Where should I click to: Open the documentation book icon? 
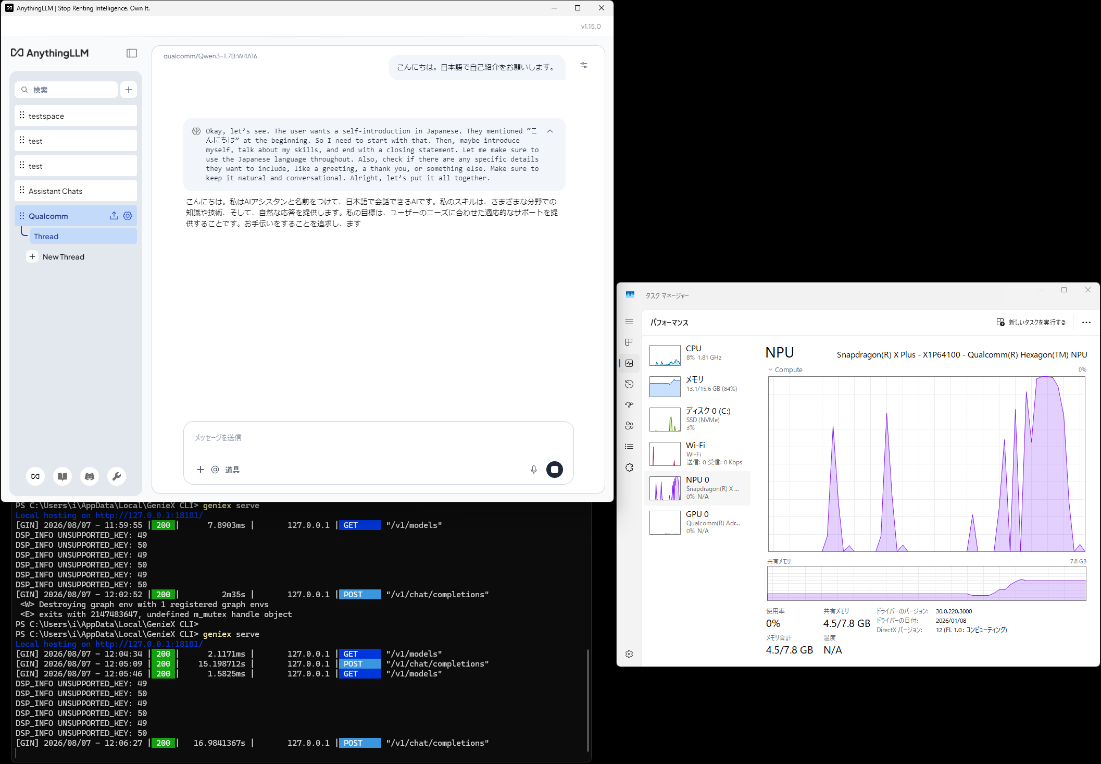tap(62, 476)
